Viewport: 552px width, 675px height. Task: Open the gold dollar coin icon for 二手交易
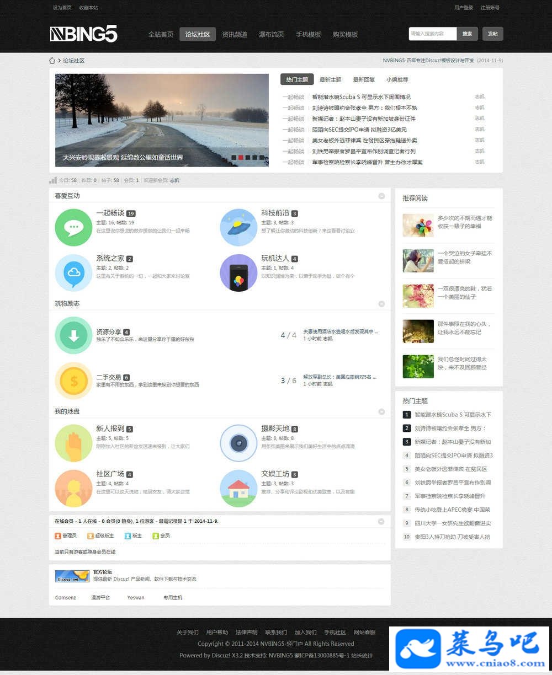pyautogui.click(x=73, y=381)
